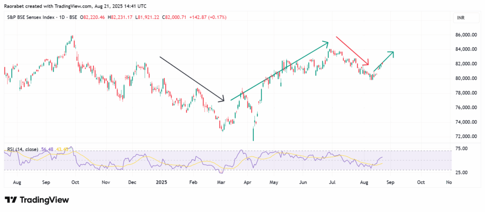Open the RSI (14, close) indicator legend
Viewport: 485px width, 212px height.
click(x=23, y=150)
